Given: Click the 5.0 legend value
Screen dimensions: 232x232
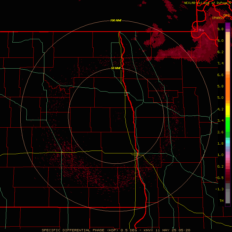Looking at the screenshot, I should point(220,98).
